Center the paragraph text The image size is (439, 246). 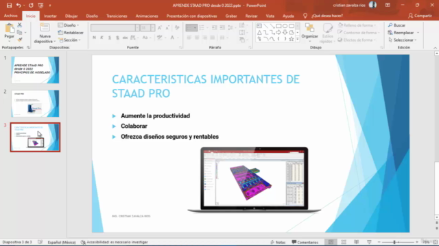point(197,38)
